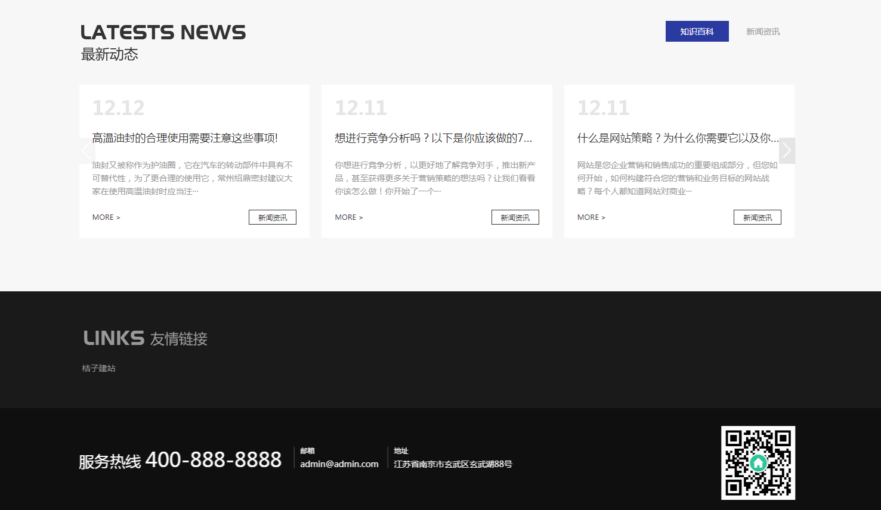Screen dimensions: 881x510
Task: Click MORE under the 竞争分析 article
Action: click(x=349, y=217)
